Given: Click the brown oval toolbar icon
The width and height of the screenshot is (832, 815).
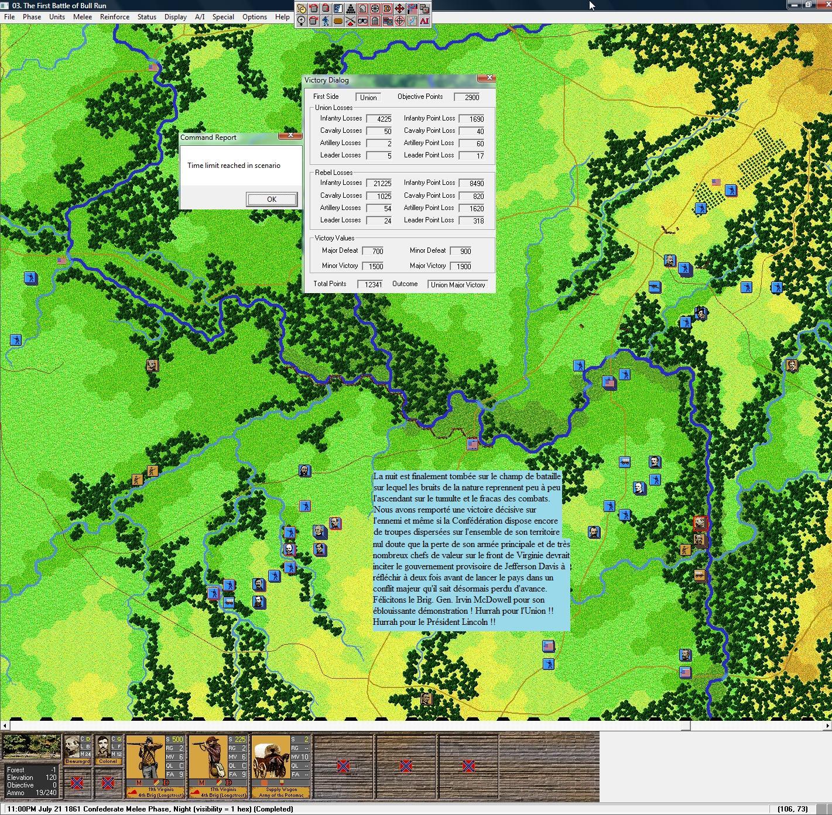Looking at the screenshot, I should click(x=338, y=21).
